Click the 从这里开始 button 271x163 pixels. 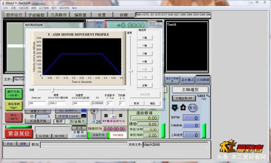click(38, 121)
